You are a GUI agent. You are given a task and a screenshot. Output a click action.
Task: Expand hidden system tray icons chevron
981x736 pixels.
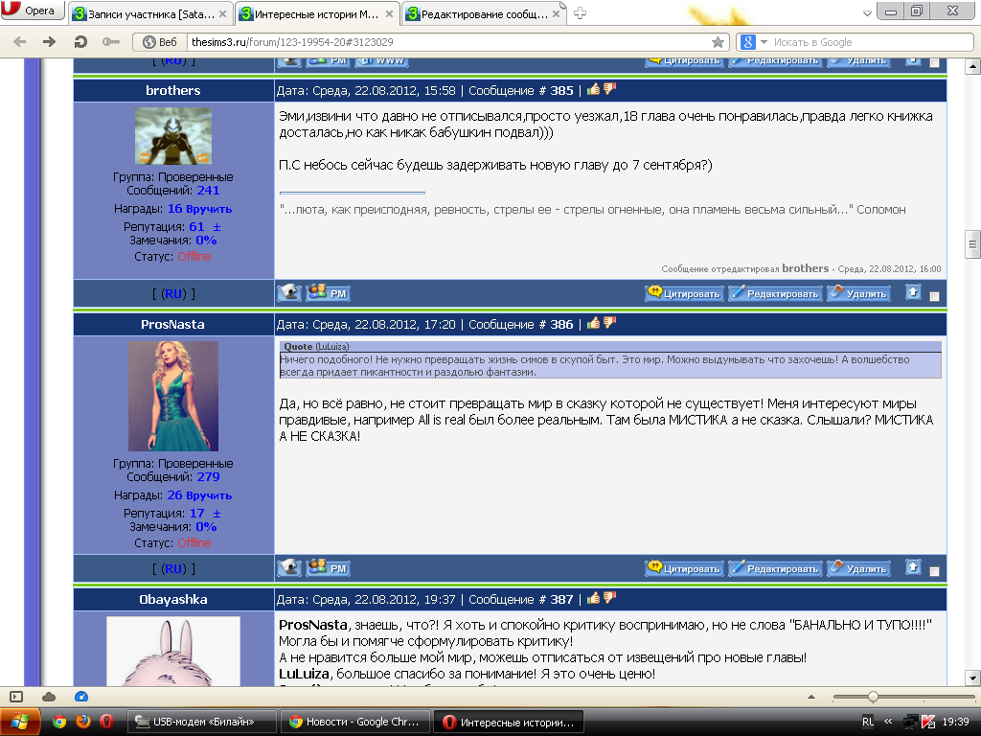point(888,722)
